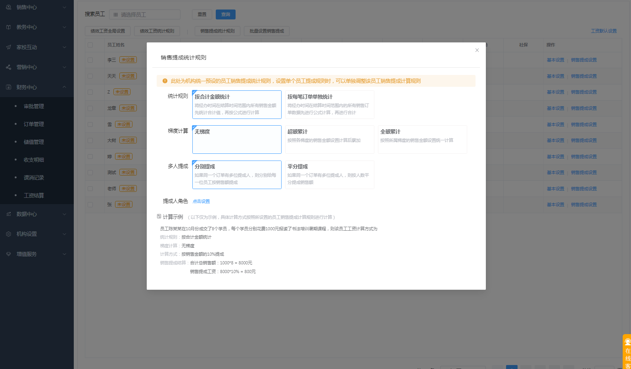The height and width of the screenshot is (369, 631).
Task: Choose 超额累计 gradient option
Action: [x=330, y=140]
